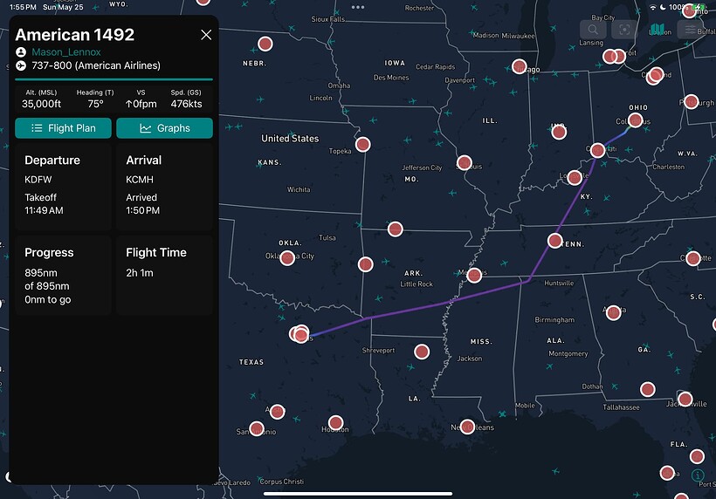Select the Houston airport marker
Screen dimensions: 716x499
(x=335, y=423)
